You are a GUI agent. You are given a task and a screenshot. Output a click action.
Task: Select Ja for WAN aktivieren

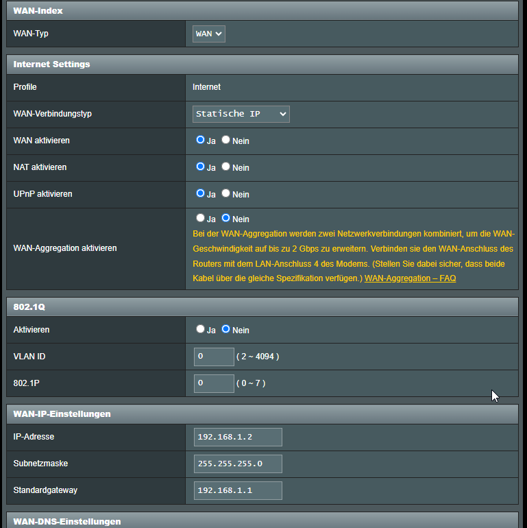tap(200, 140)
